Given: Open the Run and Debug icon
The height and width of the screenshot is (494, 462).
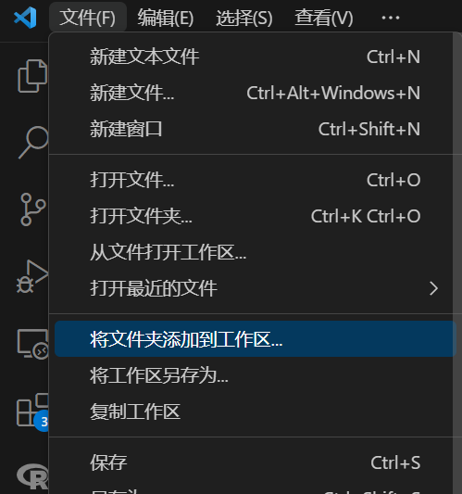Looking at the screenshot, I should (x=32, y=276).
